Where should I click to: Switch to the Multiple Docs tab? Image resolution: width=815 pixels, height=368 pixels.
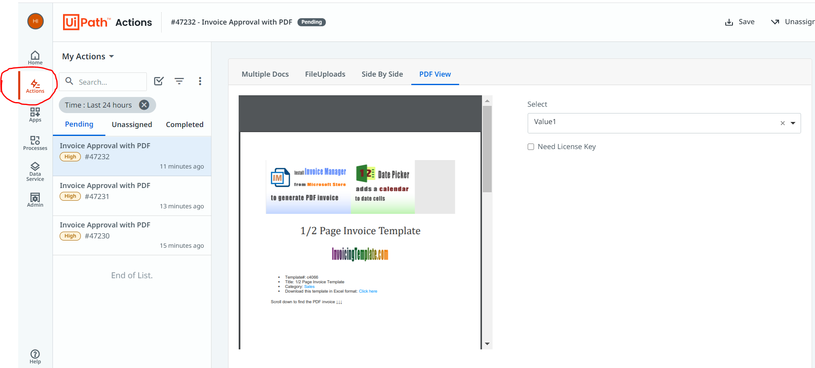pos(265,74)
